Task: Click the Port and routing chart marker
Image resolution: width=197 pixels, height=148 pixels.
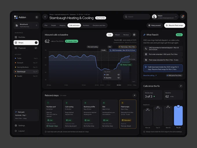Action: (x=93, y=47)
